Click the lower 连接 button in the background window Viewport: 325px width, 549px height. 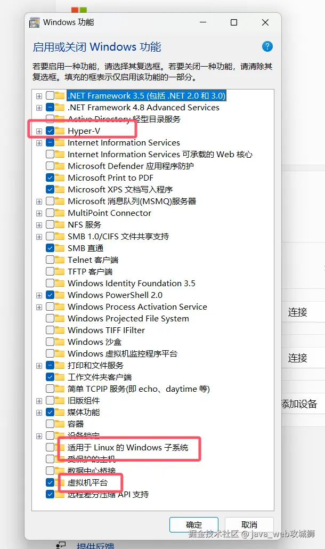[297, 358]
